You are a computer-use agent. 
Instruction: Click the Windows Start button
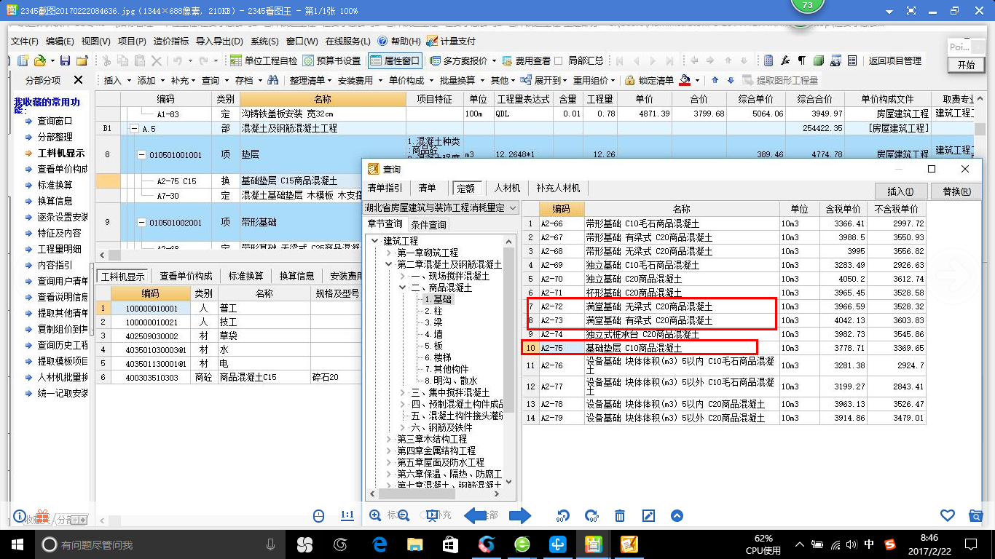pyautogui.click(x=17, y=544)
